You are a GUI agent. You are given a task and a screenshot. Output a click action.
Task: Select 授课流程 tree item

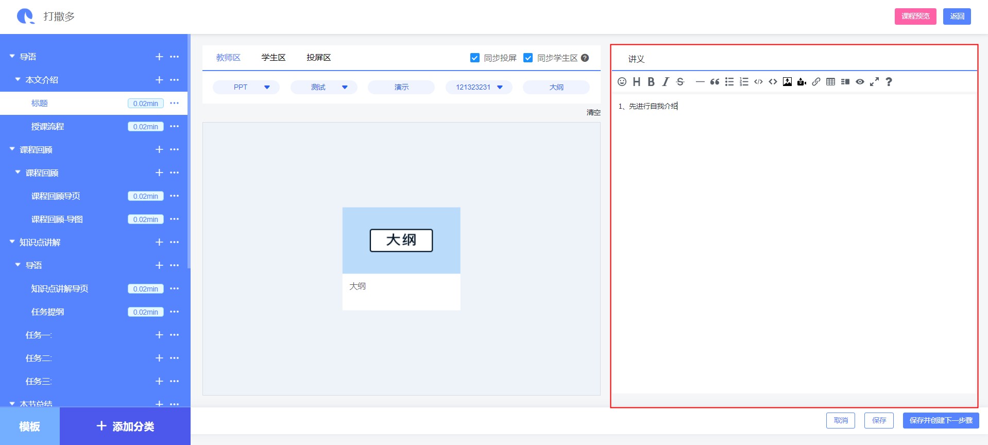click(48, 127)
